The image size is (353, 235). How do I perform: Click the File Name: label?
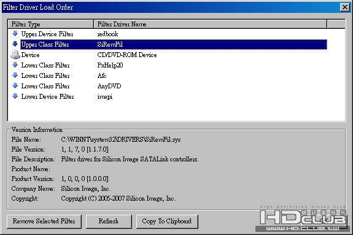(x=26, y=139)
